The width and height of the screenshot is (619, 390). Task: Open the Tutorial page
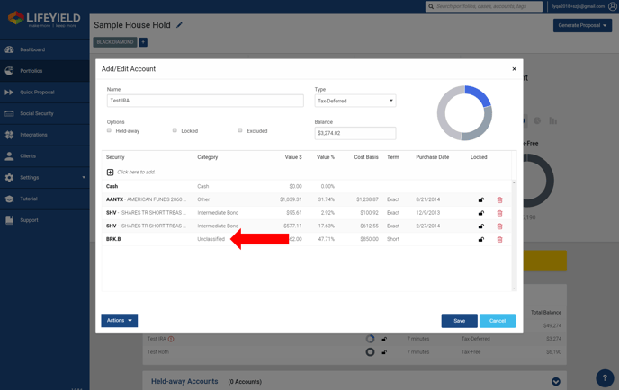pyautogui.click(x=29, y=199)
